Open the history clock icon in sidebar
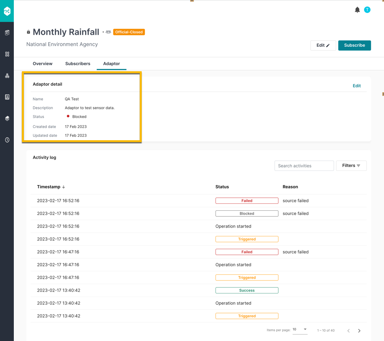Viewport: 384px width, 341px height. (7, 140)
